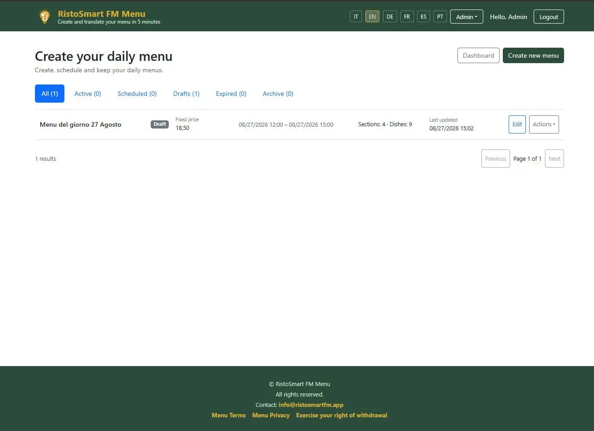Click Exercise your right of withdrawal link
Image resolution: width=594 pixels, height=431 pixels.
pyautogui.click(x=342, y=415)
